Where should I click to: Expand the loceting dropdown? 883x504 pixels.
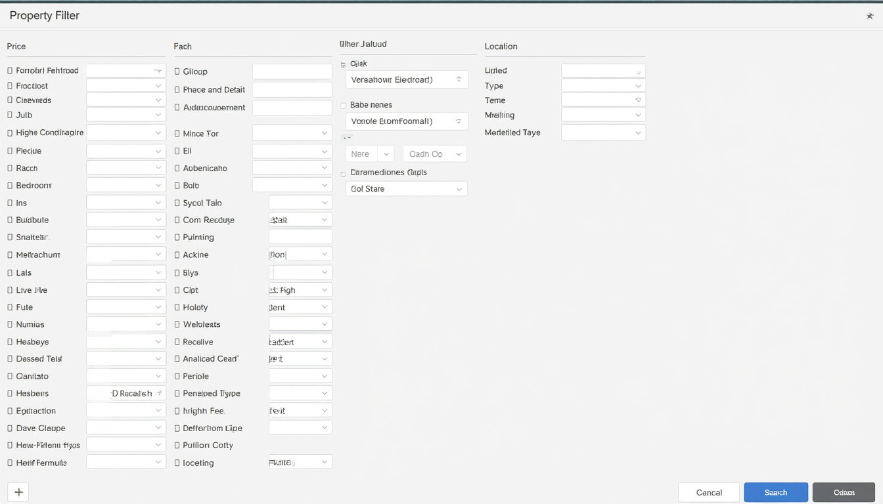(300, 463)
